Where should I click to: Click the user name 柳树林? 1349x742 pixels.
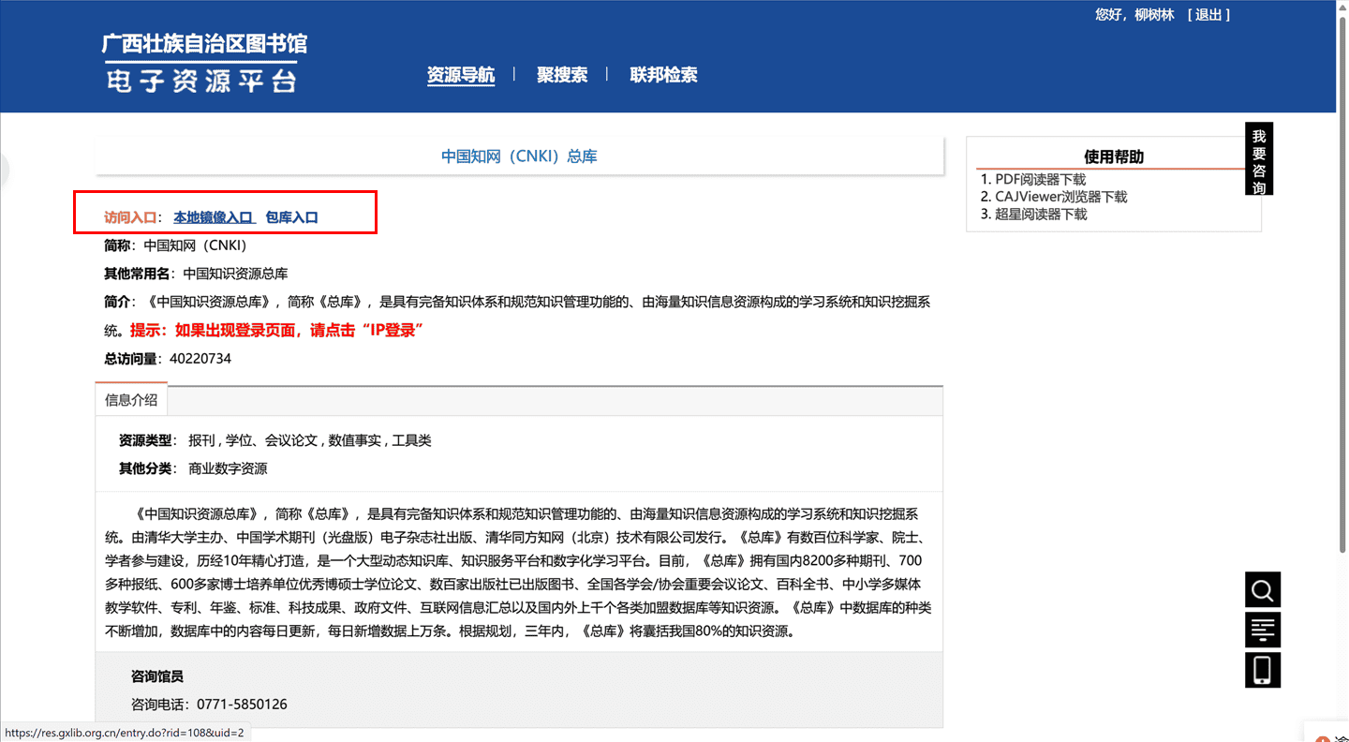click(x=1154, y=15)
